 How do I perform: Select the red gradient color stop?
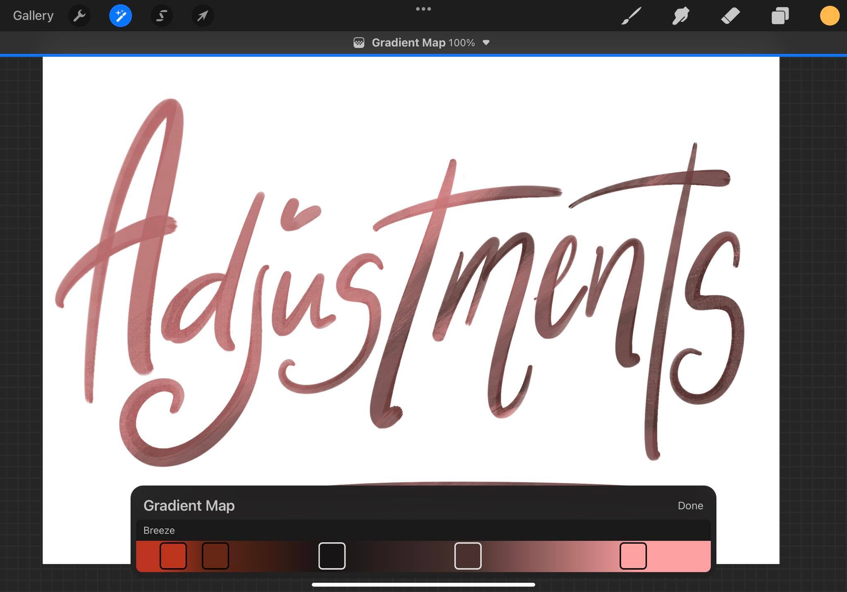point(173,556)
